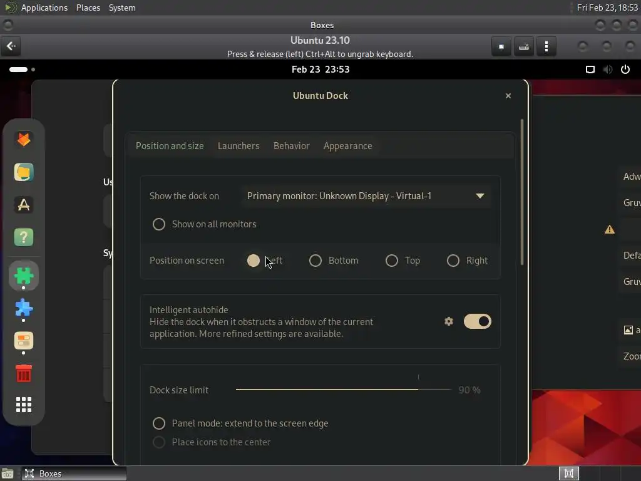This screenshot has height=481, width=641.
Task: Adjust the Dock size limit slider
Action: point(344,390)
